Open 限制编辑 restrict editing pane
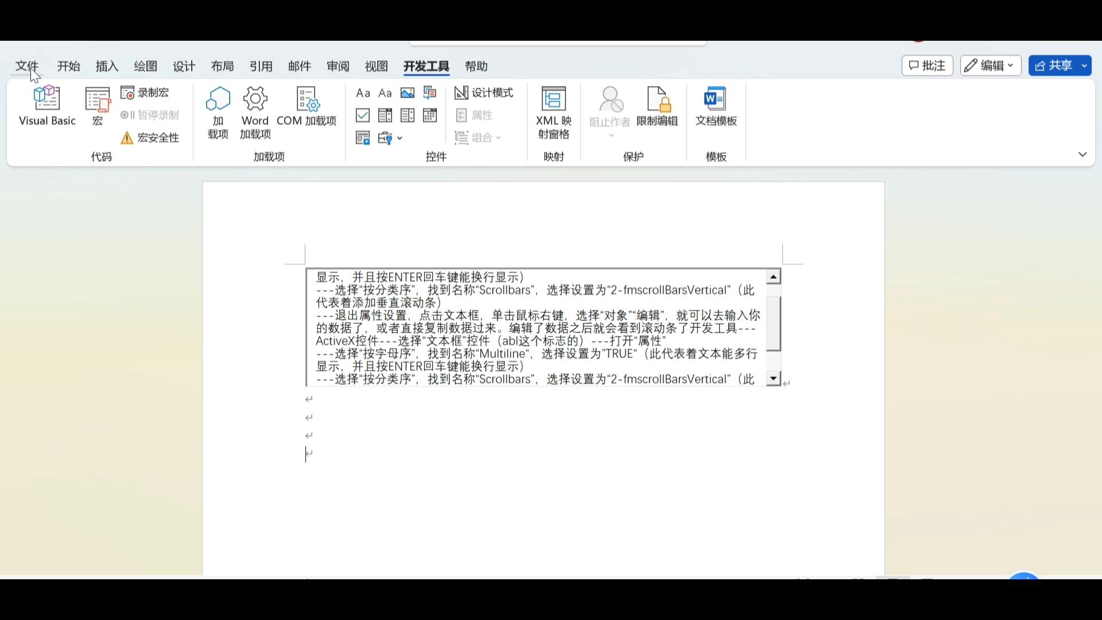The image size is (1102, 620). click(658, 107)
